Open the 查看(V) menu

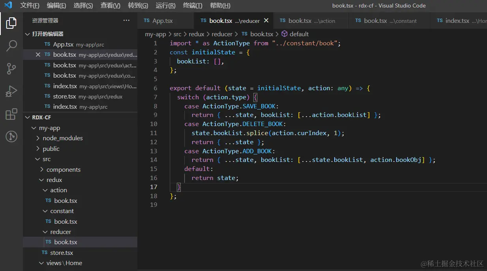coord(111,6)
